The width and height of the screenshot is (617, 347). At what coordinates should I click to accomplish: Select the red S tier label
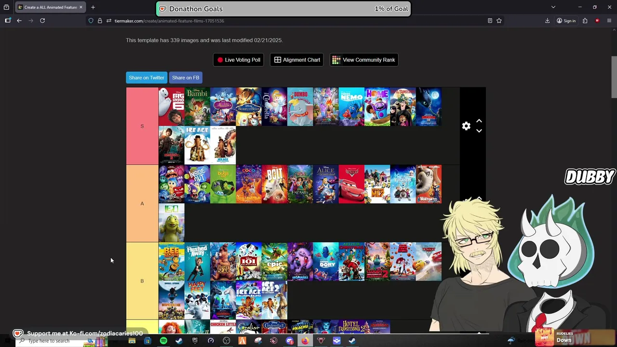click(x=142, y=126)
